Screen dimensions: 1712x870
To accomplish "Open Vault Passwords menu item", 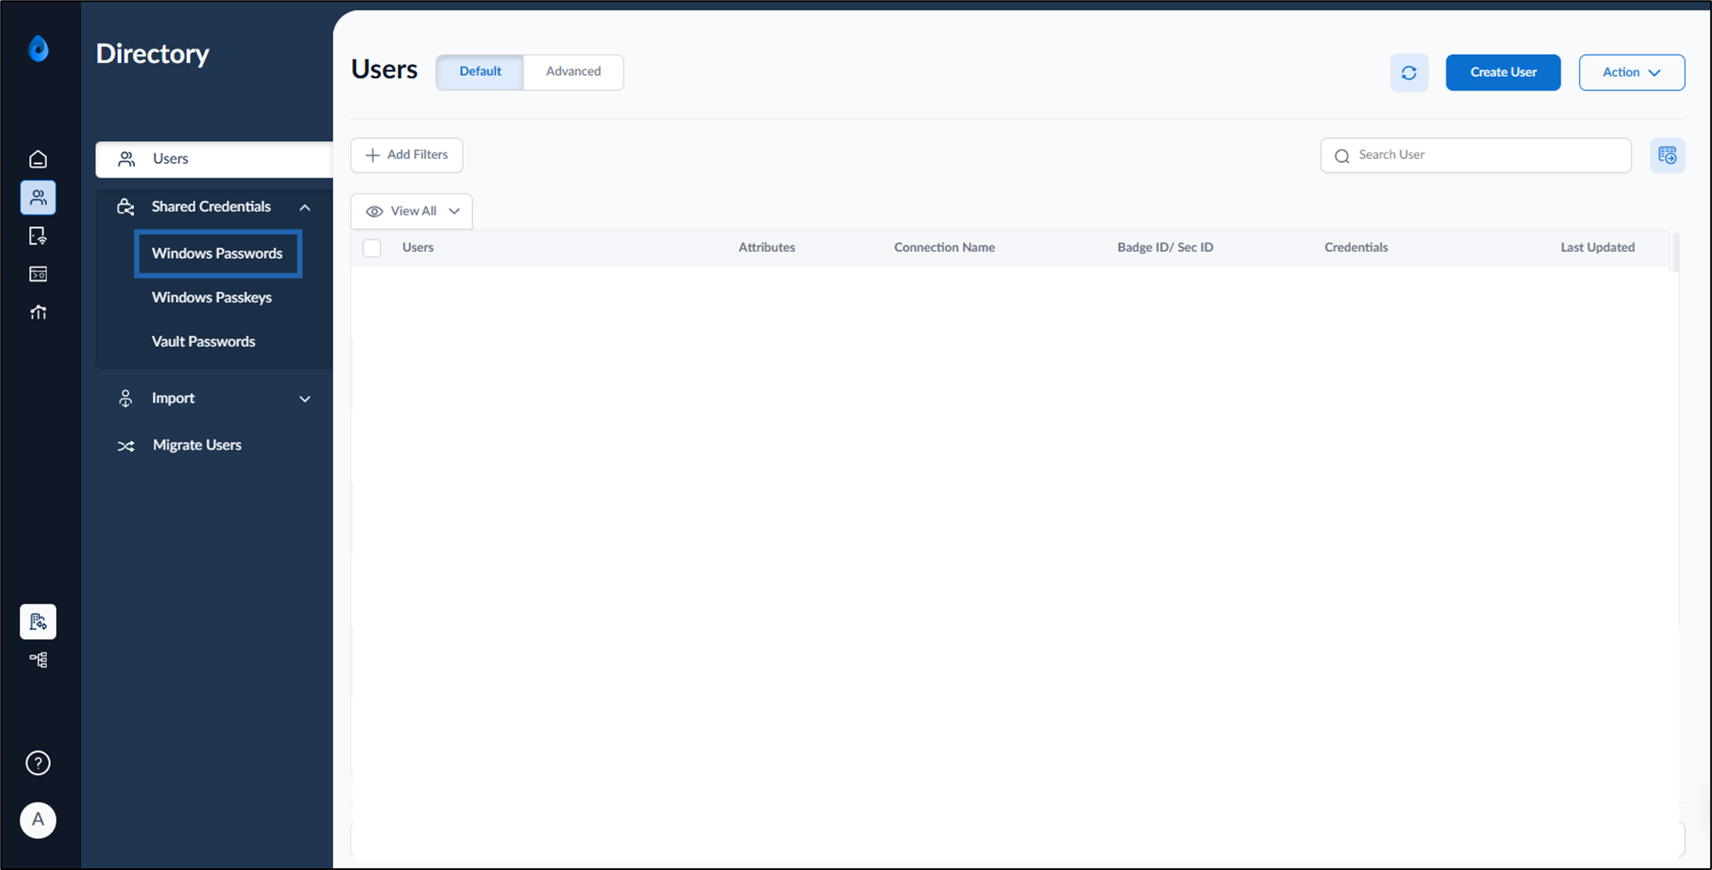I will tap(203, 342).
